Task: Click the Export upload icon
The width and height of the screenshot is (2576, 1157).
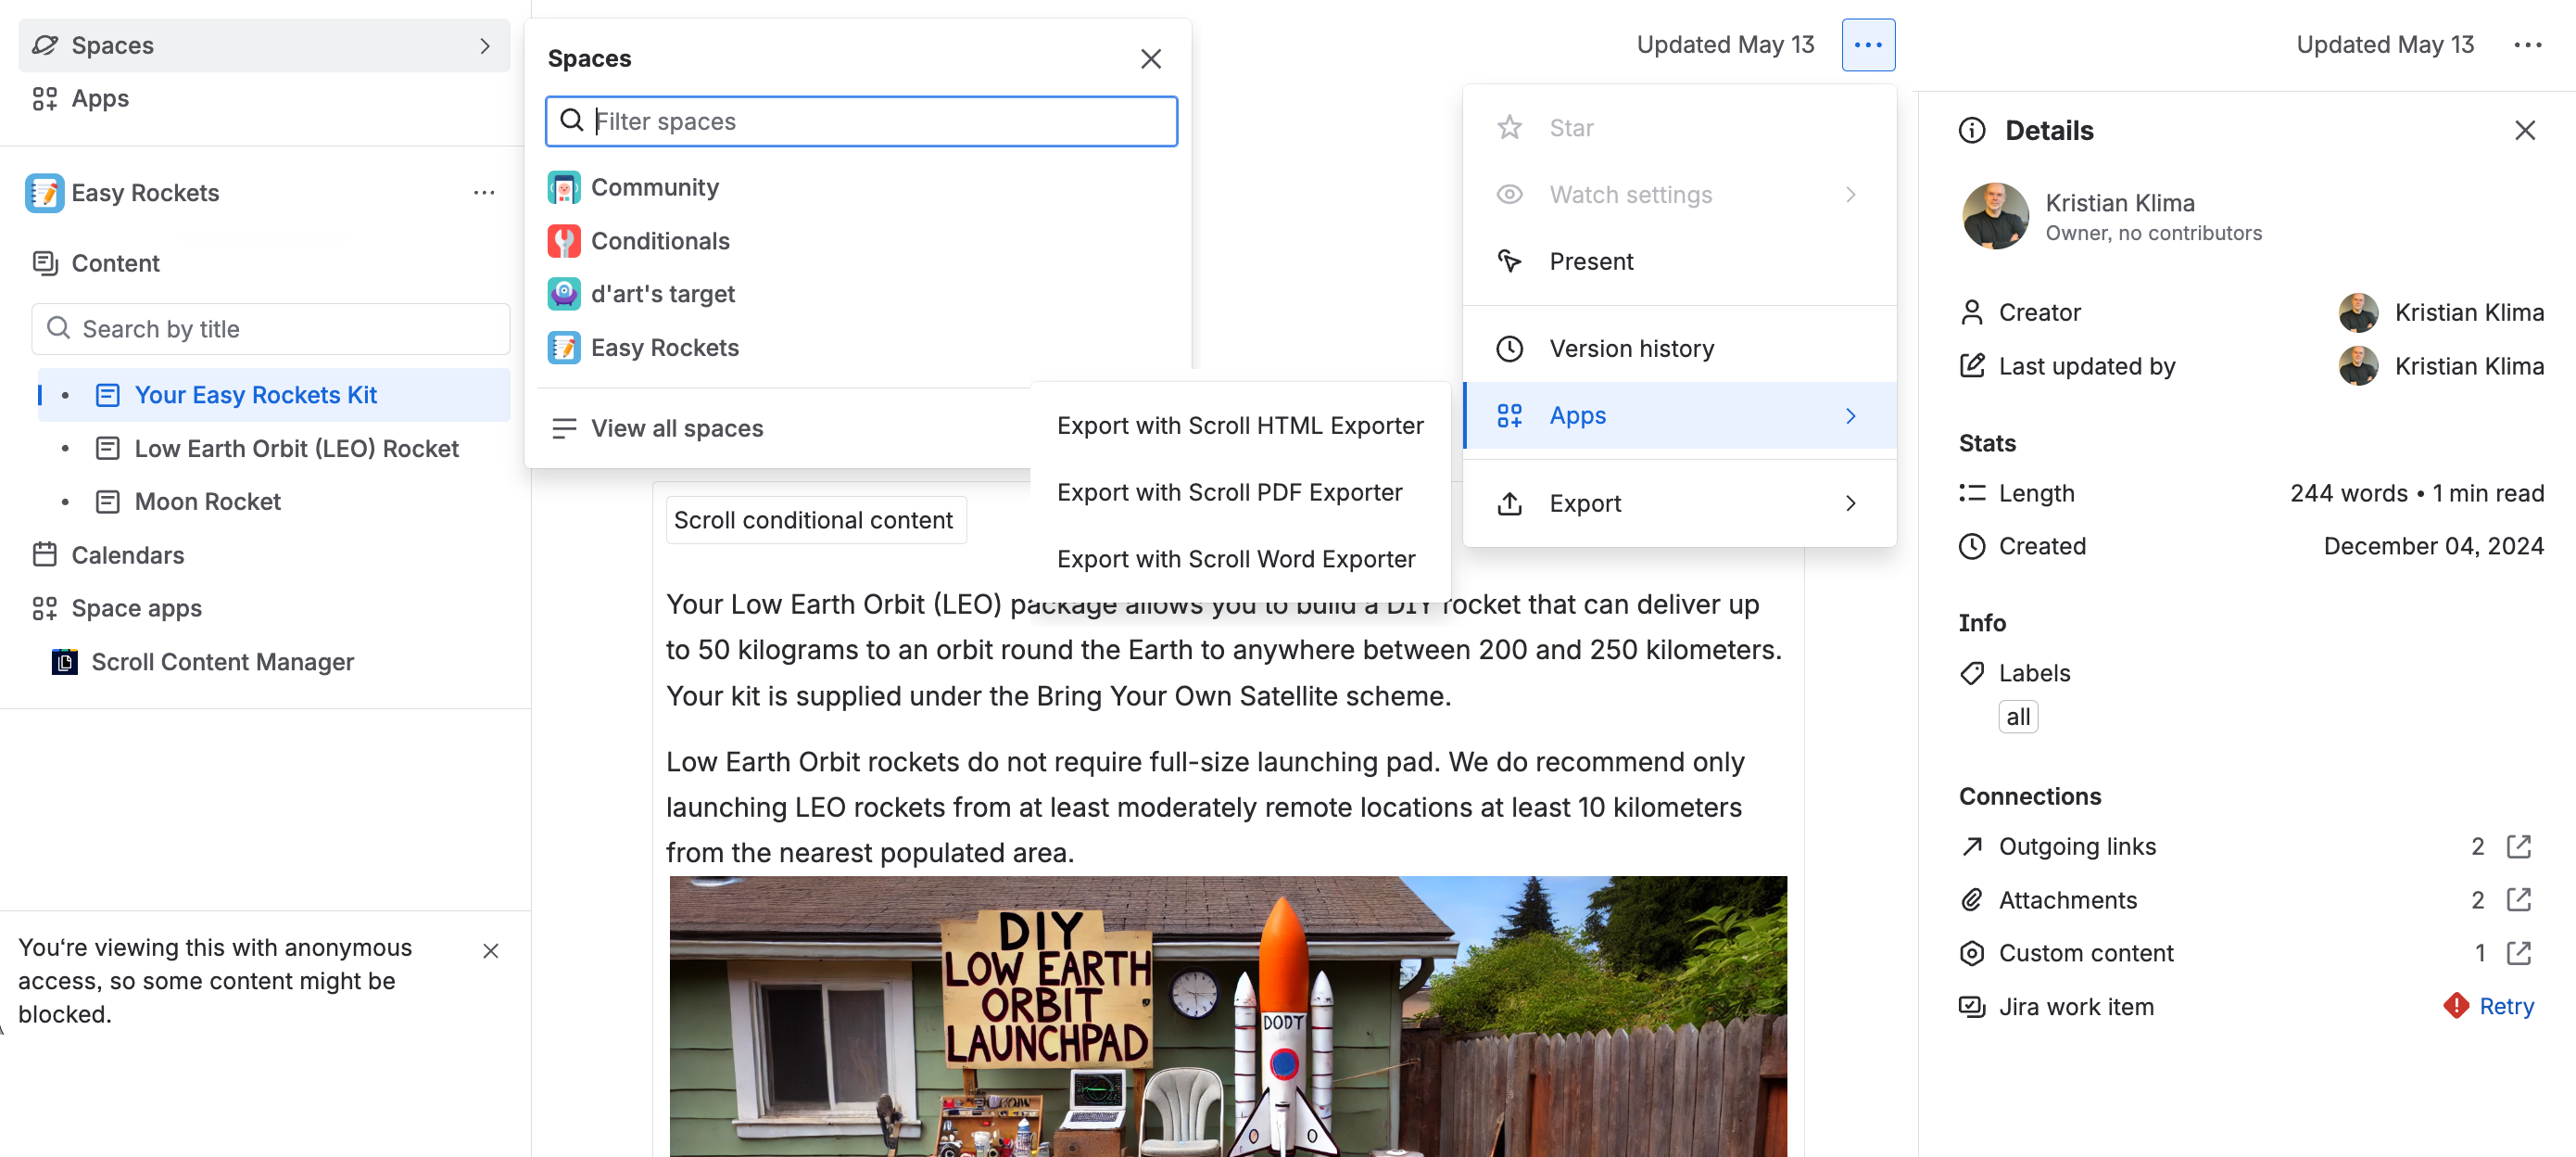Action: tap(1510, 503)
